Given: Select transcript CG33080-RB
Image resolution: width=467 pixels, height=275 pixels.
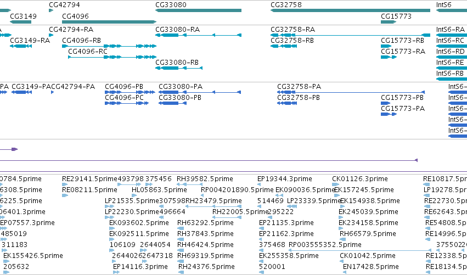Looking at the screenshot, I should pos(179,68).
